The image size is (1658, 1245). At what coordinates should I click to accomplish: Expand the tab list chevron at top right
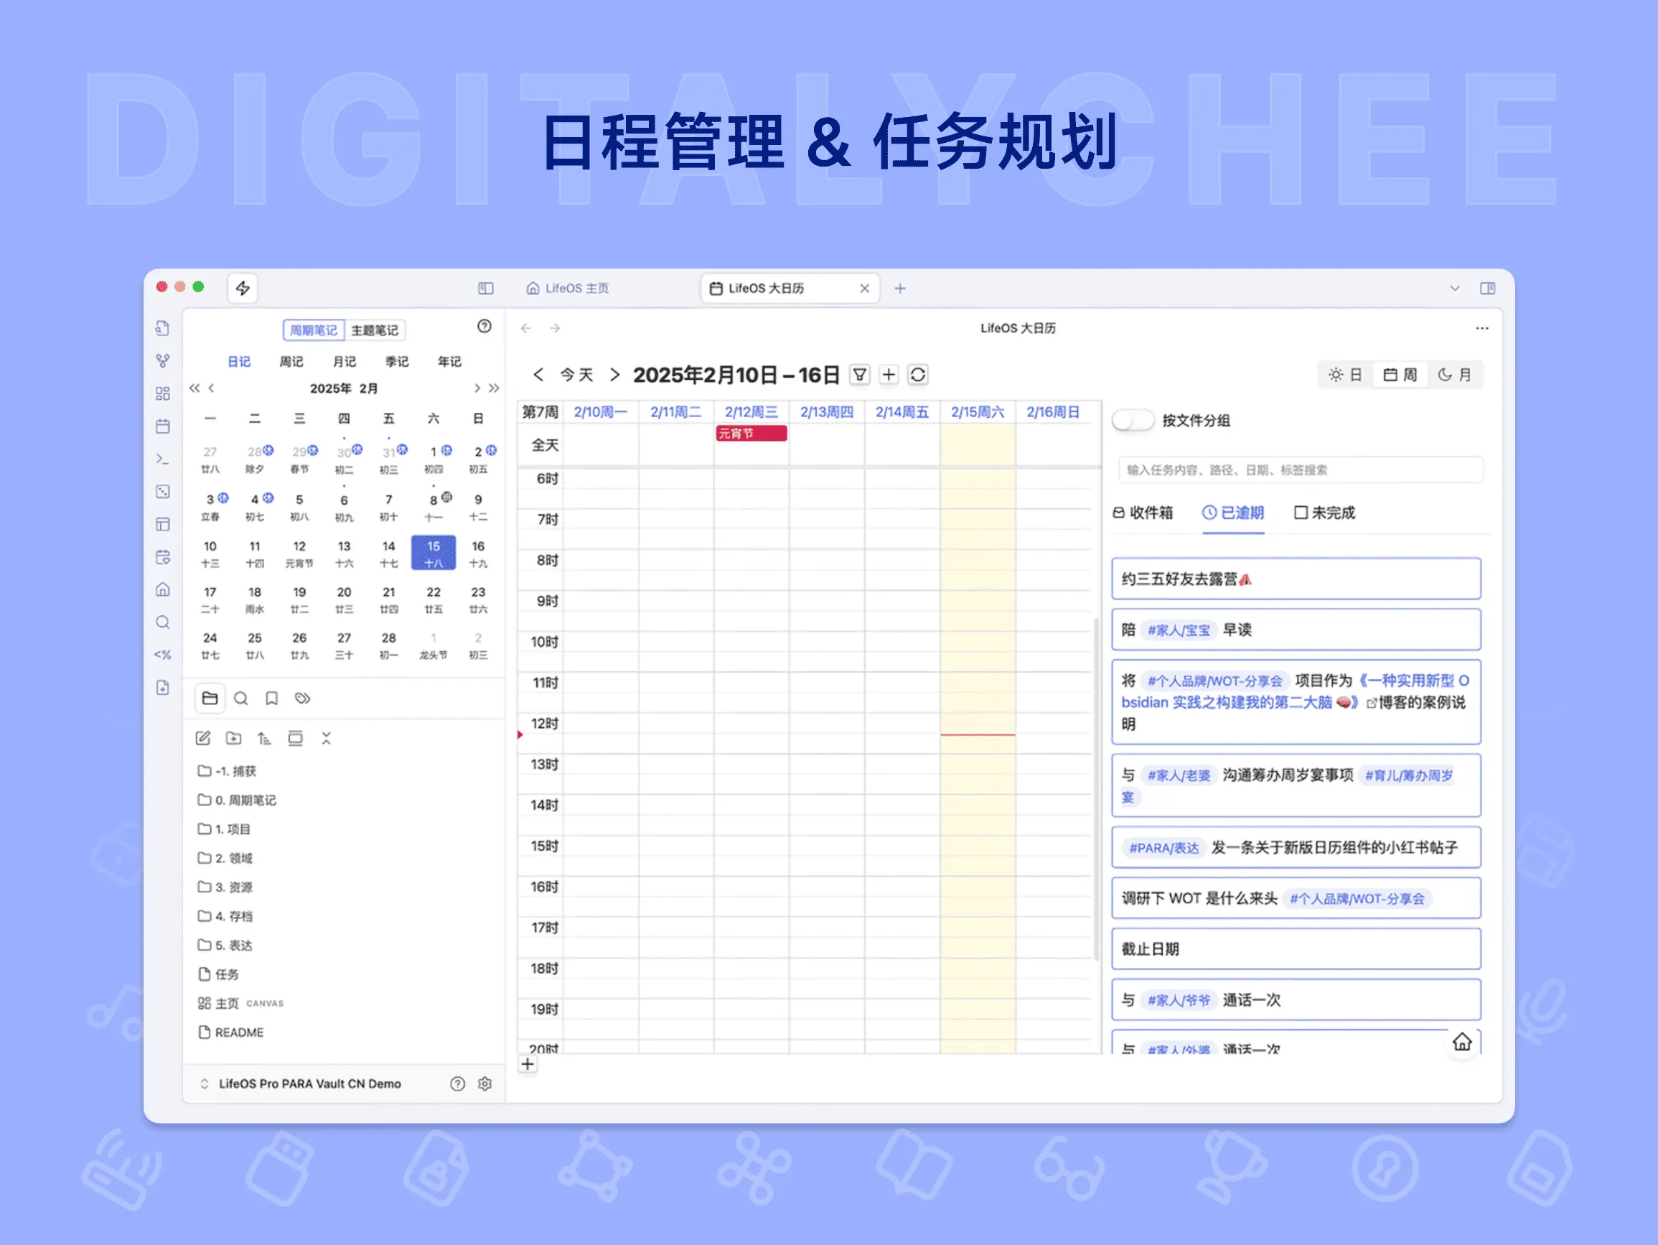click(1454, 288)
